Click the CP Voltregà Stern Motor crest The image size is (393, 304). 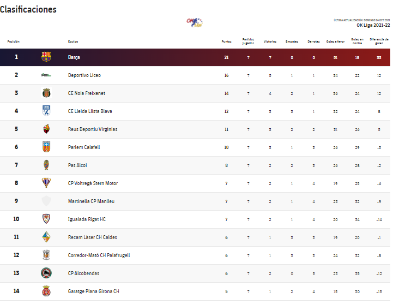tap(46, 183)
